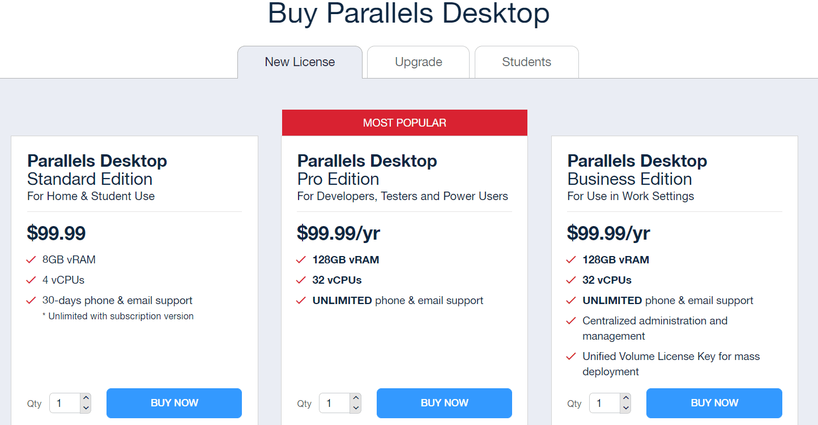Buy the Business Edition now
Image resolution: width=818 pixels, height=425 pixels.
coord(714,403)
